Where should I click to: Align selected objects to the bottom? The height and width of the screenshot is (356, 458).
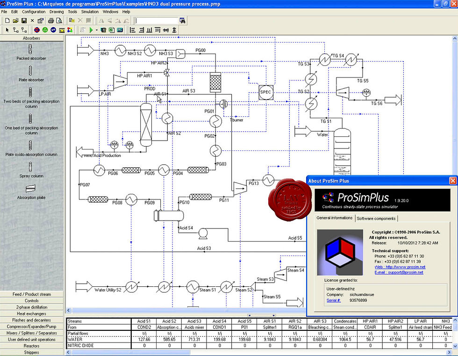149,30
